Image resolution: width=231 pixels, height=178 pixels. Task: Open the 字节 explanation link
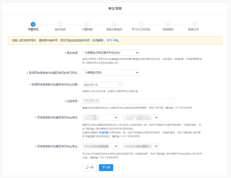tap(109, 40)
